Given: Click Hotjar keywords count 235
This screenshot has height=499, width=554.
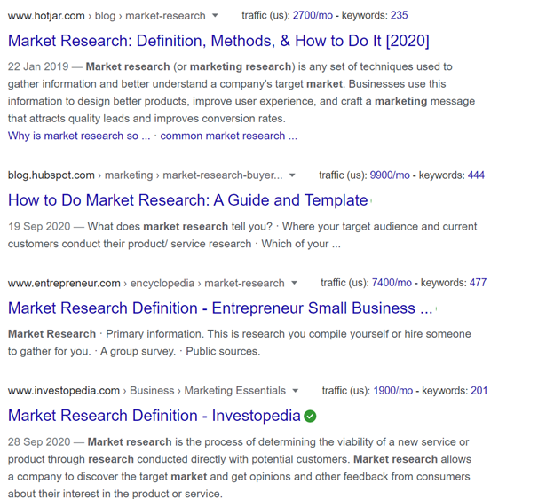Looking at the screenshot, I should pos(400,16).
